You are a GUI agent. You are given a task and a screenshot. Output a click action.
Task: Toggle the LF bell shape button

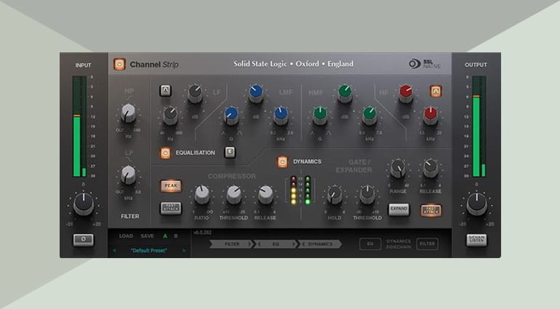click(x=165, y=91)
